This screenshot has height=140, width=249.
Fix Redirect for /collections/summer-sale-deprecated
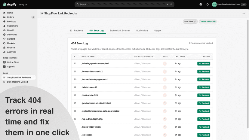click(204, 111)
